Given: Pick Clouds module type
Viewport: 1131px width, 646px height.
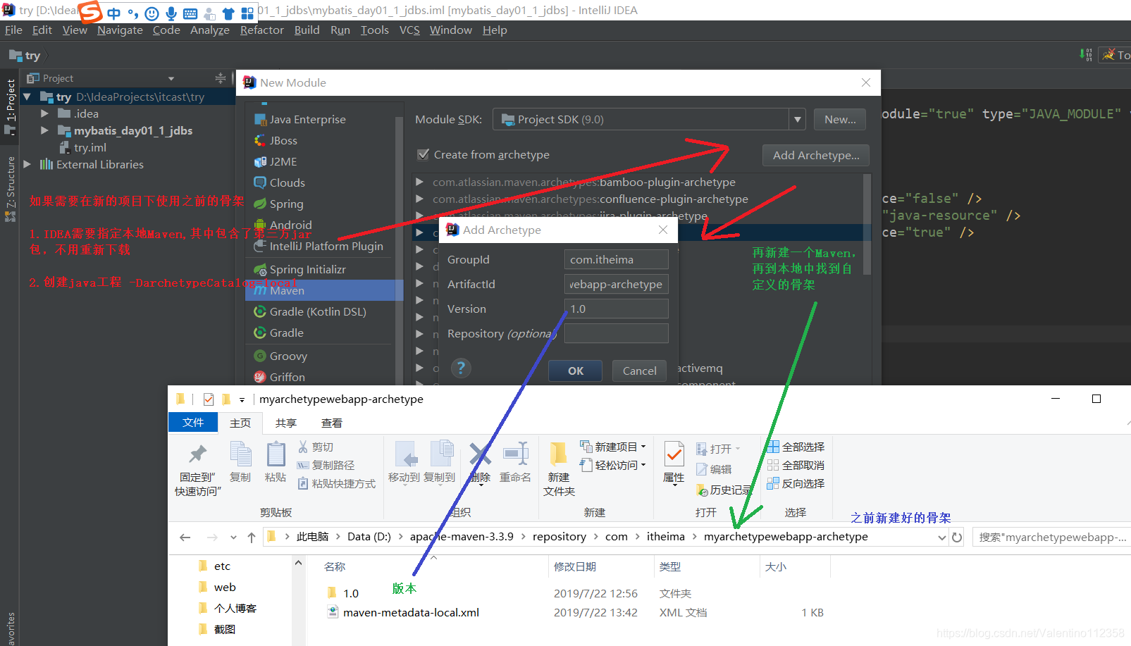Looking at the screenshot, I should [x=280, y=183].
